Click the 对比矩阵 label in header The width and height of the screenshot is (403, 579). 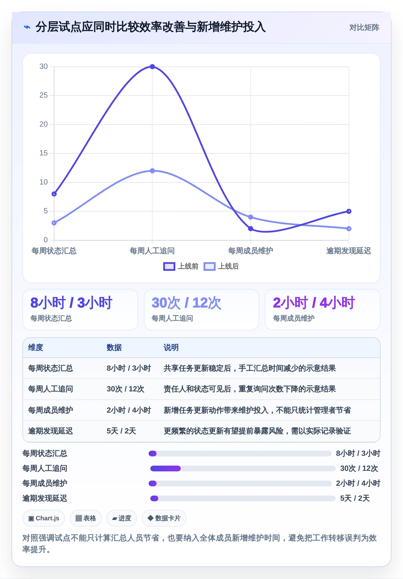click(x=364, y=28)
